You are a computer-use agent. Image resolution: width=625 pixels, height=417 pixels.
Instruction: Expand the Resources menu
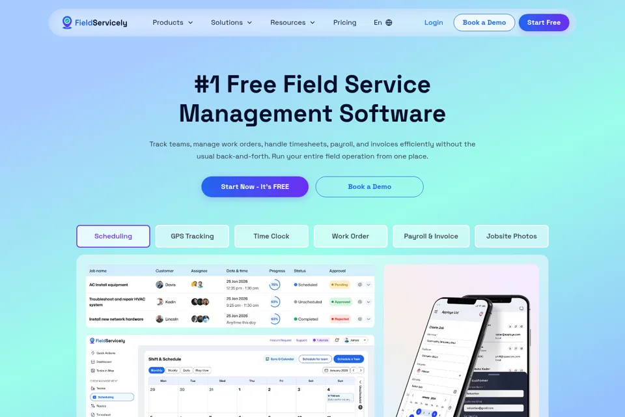[292, 23]
